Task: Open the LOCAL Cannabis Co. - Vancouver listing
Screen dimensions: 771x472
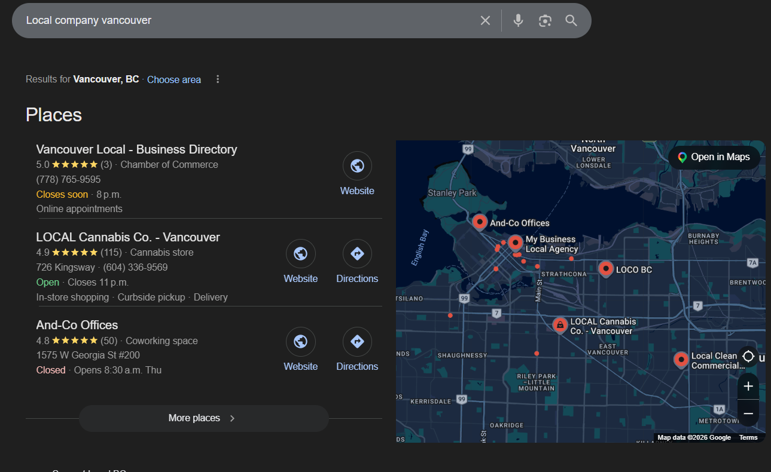Action: pos(128,237)
